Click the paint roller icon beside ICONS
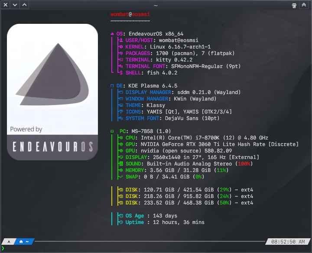The width and height of the screenshot is (312, 253). (121, 112)
